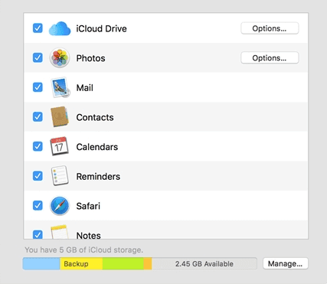Select the Mail label text
327x284 pixels.
tap(85, 88)
